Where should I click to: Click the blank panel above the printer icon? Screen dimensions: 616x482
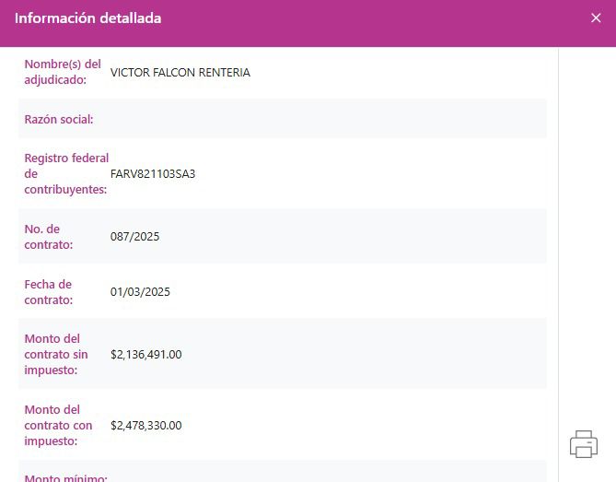coord(587,230)
